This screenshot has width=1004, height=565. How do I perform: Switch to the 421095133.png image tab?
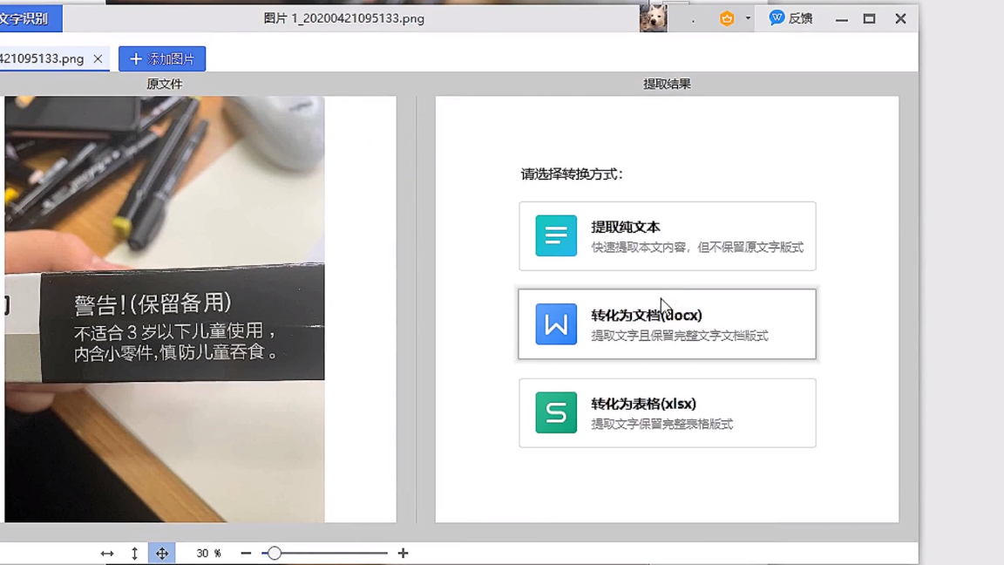[x=42, y=59]
